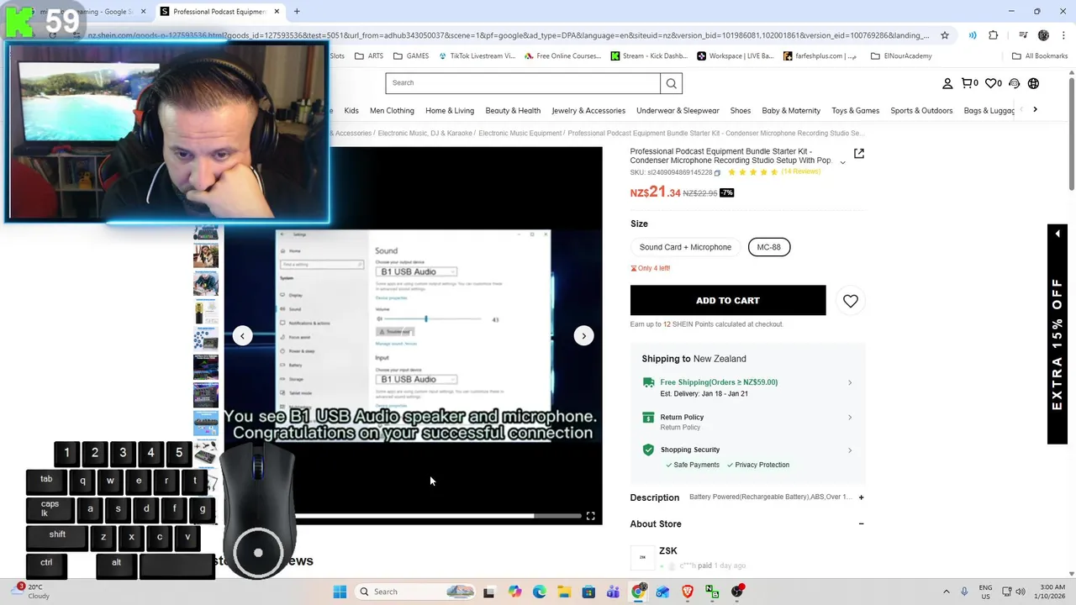The image size is (1076, 605).
Task: Expand the product title dropdown arrow
Action: [842, 162]
